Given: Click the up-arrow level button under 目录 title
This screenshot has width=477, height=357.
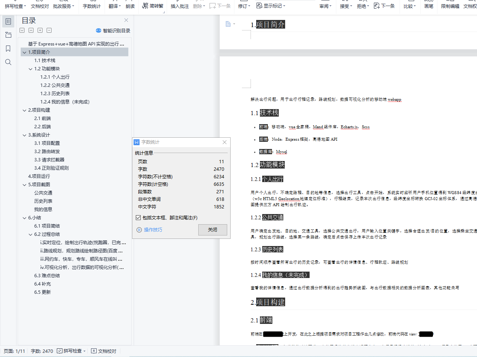Looking at the screenshot, I should click(31, 30).
